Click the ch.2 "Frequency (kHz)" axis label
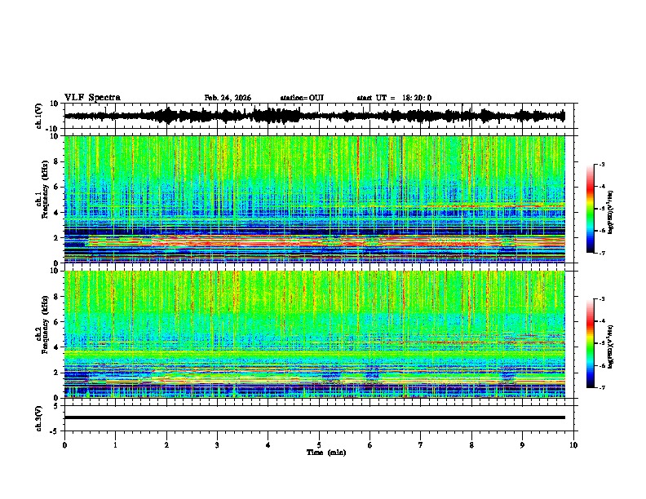Viewport: 646px width, 499px height. tap(45, 325)
